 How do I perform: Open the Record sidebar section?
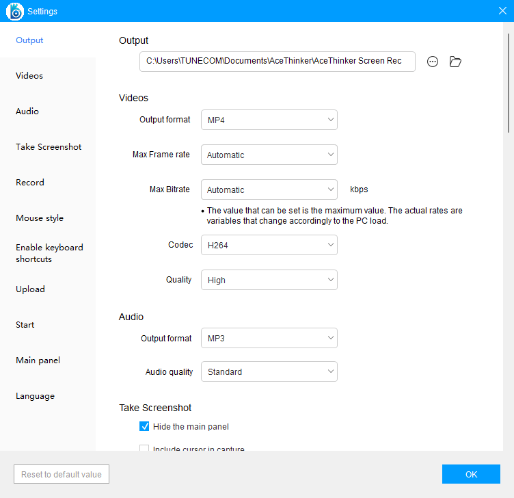30,183
